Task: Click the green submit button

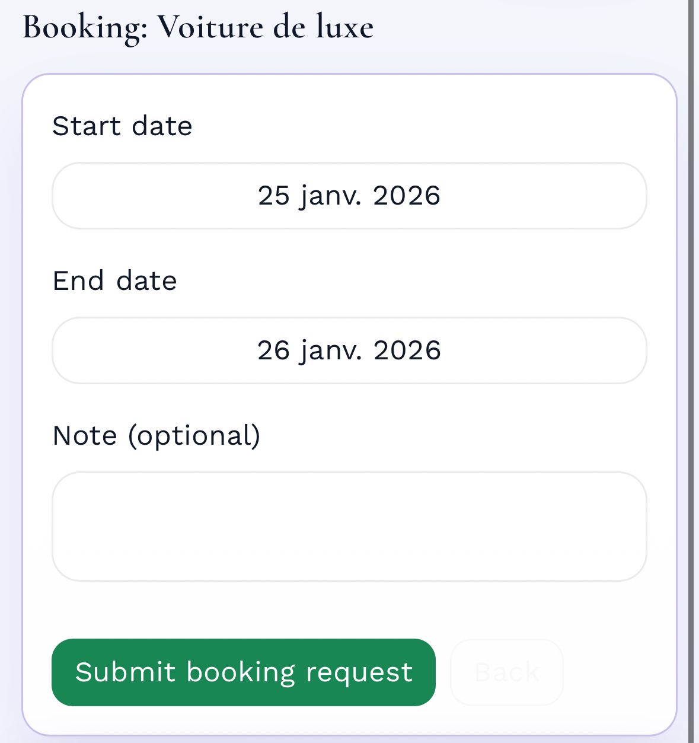Action: tap(244, 672)
